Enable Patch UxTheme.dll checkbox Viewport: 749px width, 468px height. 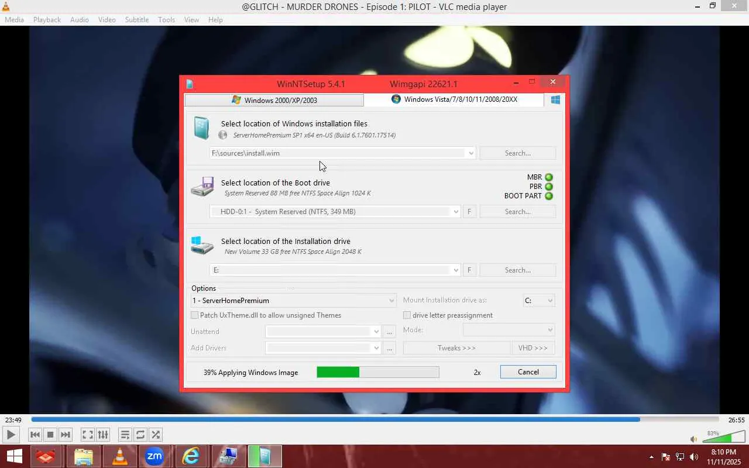click(x=195, y=315)
